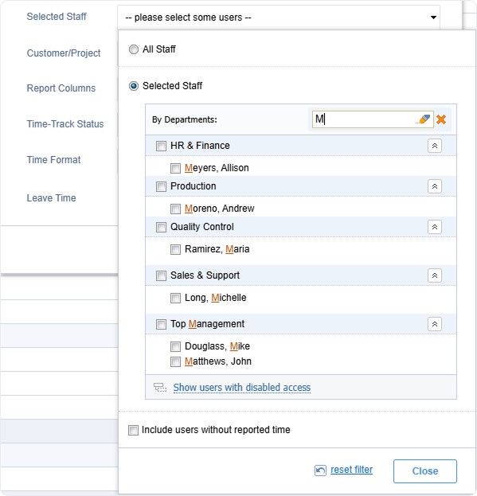Click the Matthews, John name

click(218, 361)
